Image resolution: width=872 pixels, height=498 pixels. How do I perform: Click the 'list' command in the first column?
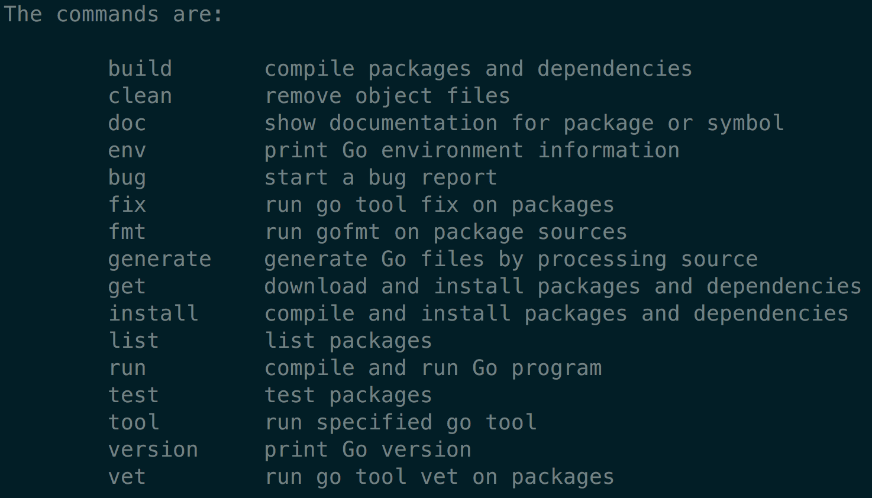tap(134, 341)
